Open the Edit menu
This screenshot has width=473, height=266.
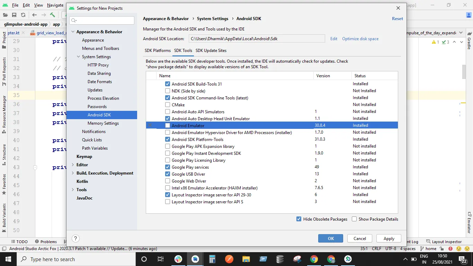pyautogui.click(x=26, y=5)
